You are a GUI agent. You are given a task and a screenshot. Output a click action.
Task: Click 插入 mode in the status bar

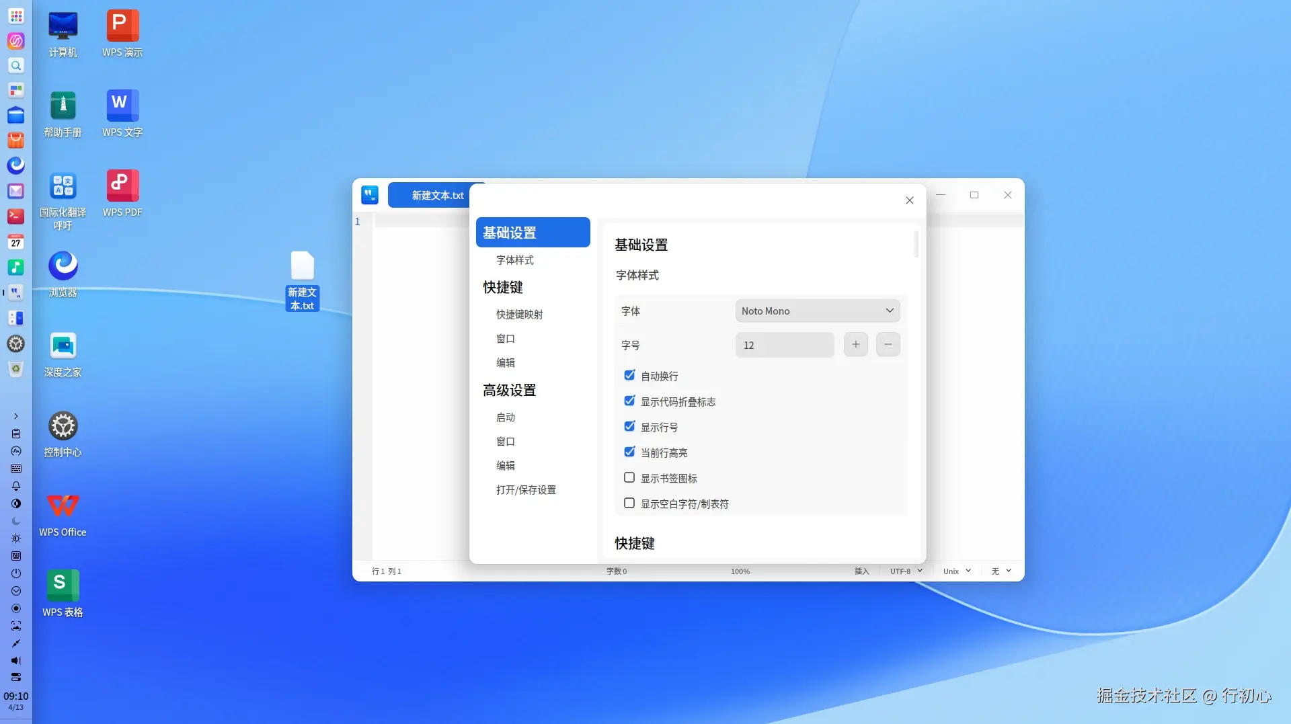pyautogui.click(x=862, y=571)
